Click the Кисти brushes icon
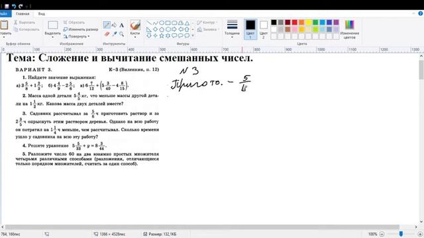424x238 pixels. click(x=135, y=25)
